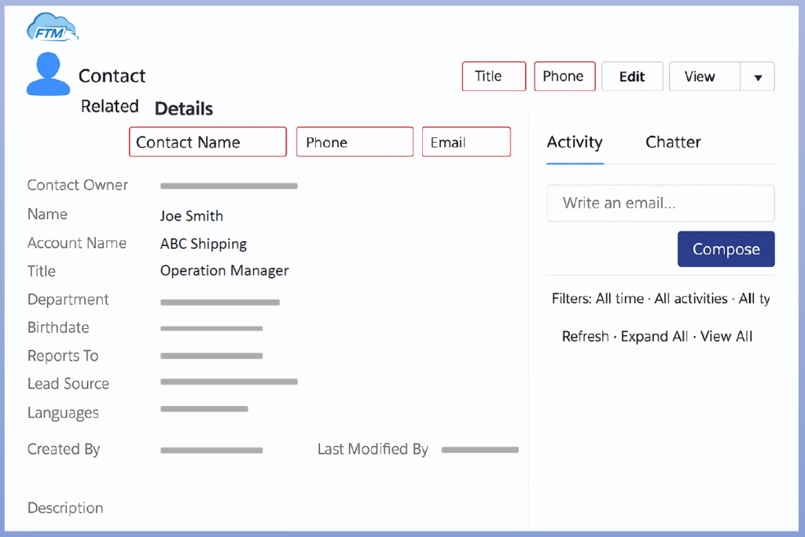The image size is (805, 537).
Task: Switch to the Related tab
Action: tap(109, 107)
